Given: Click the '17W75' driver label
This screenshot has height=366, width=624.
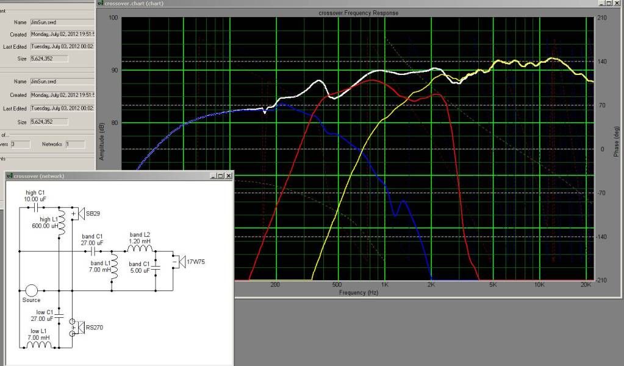Looking at the screenshot, I should (x=196, y=262).
